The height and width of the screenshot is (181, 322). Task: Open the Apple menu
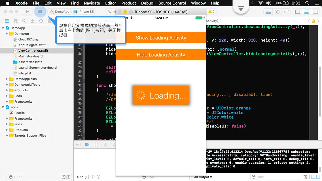pyautogui.click(x=8, y=3)
